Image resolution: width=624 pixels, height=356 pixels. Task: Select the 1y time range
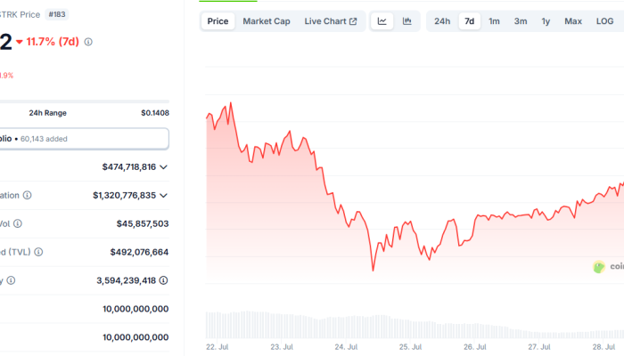point(546,21)
